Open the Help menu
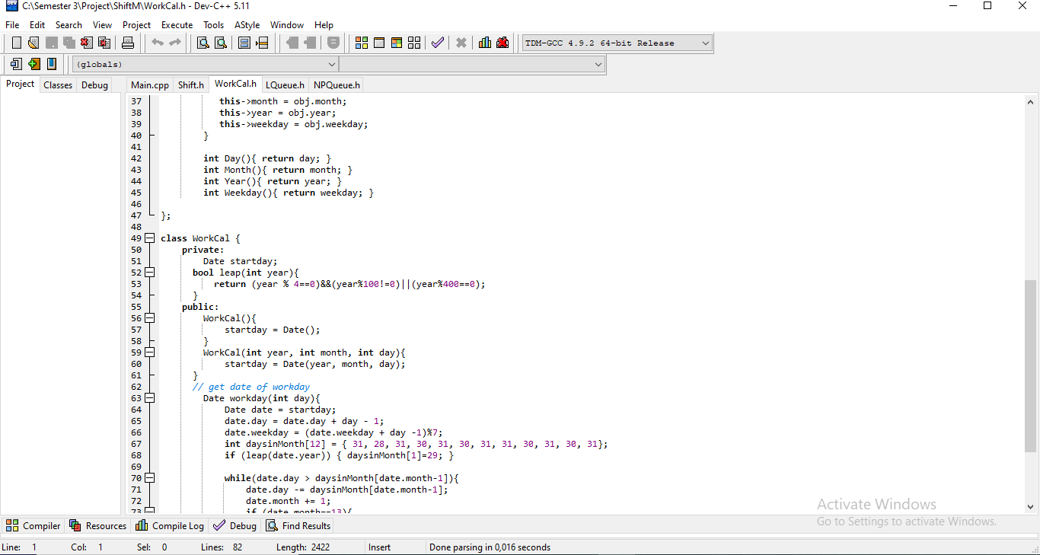 (324, 25)
